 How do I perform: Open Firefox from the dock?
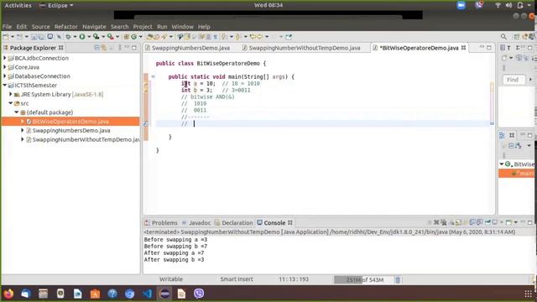(8, 294)
